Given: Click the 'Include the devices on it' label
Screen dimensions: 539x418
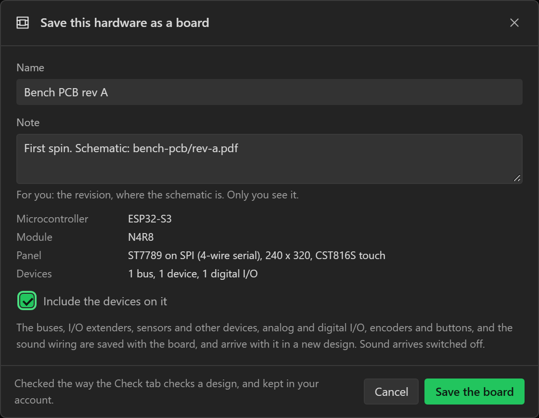Looking at the screenshot, I should pyautogui.click(x=105, y=301).
